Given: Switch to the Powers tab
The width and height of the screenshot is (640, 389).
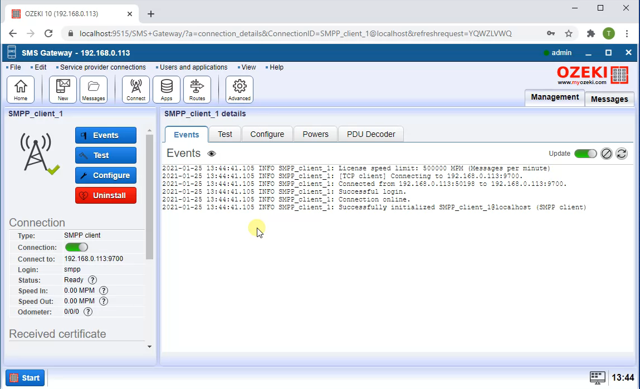Looking at the screenshot, I should 315,134.
